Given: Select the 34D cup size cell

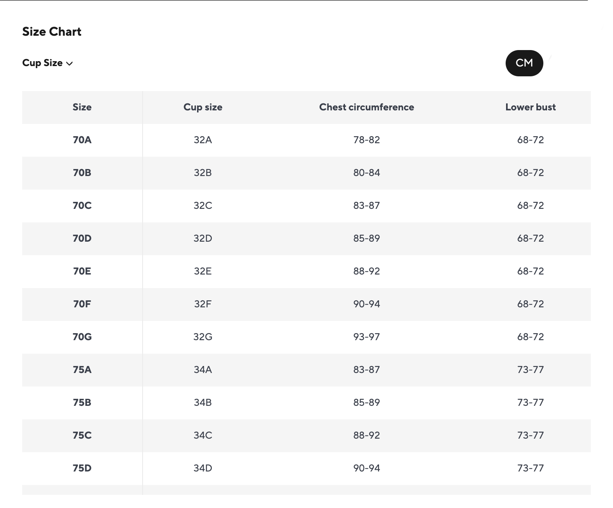Looking at the screenshot, I should 203,468.
